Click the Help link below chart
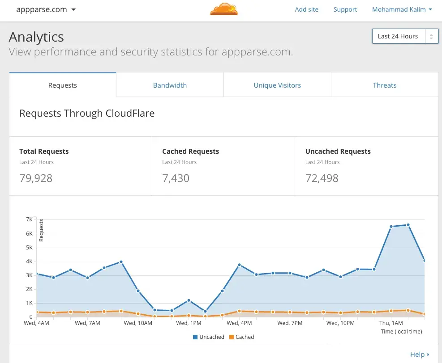Image resolution: width=442 pixels, height=363 pixels. pos(417,355)
